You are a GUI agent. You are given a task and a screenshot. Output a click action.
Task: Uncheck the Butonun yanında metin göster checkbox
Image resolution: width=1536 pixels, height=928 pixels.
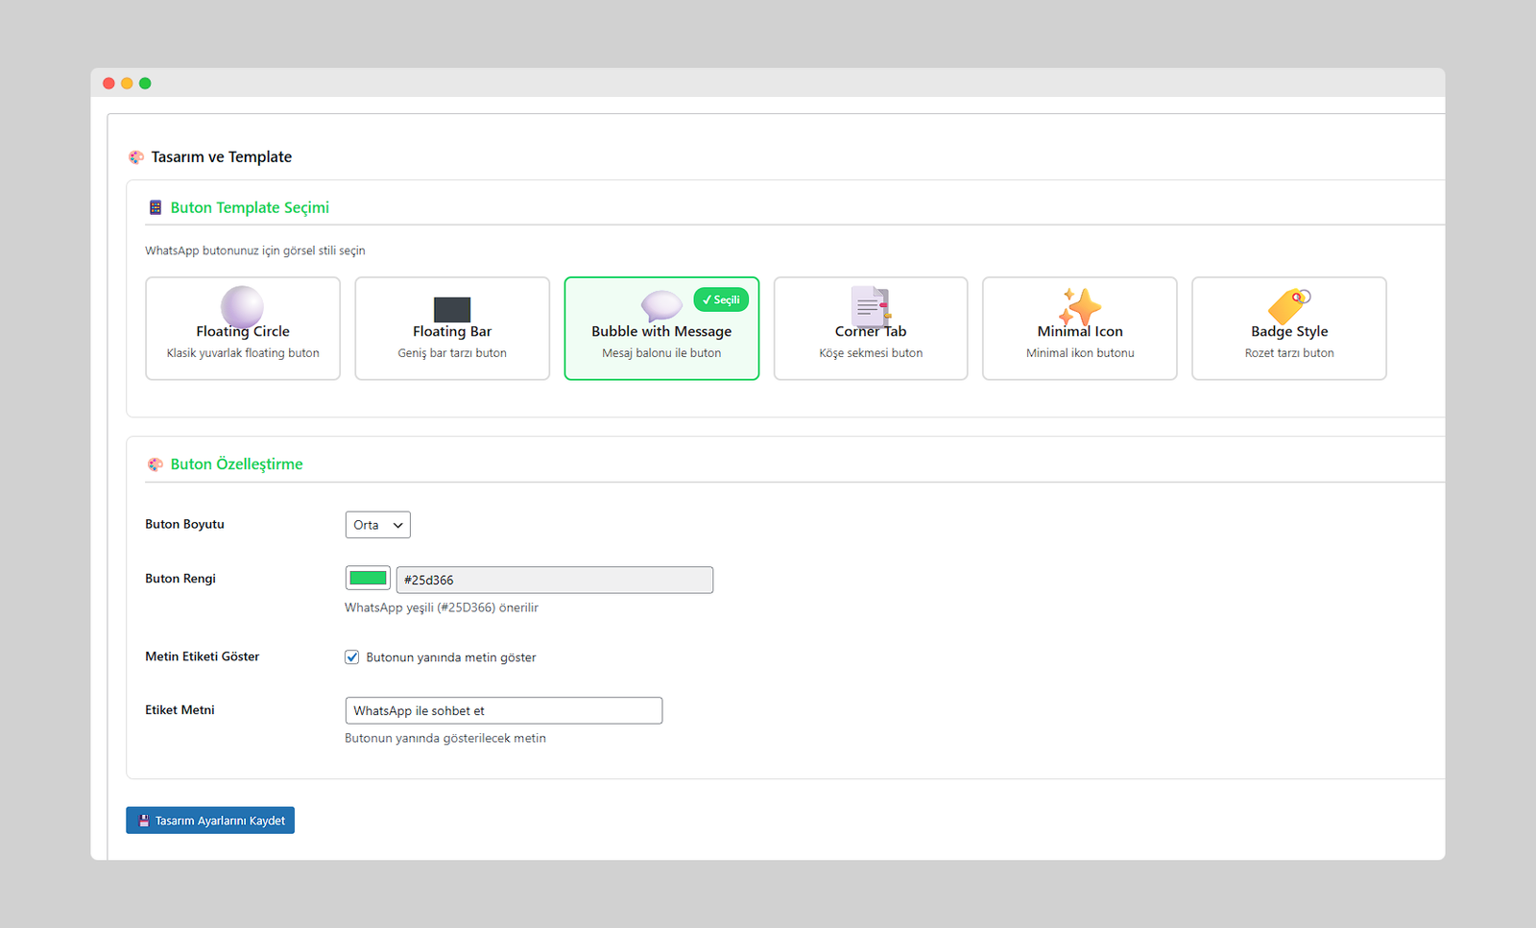[x=352, y=657]
